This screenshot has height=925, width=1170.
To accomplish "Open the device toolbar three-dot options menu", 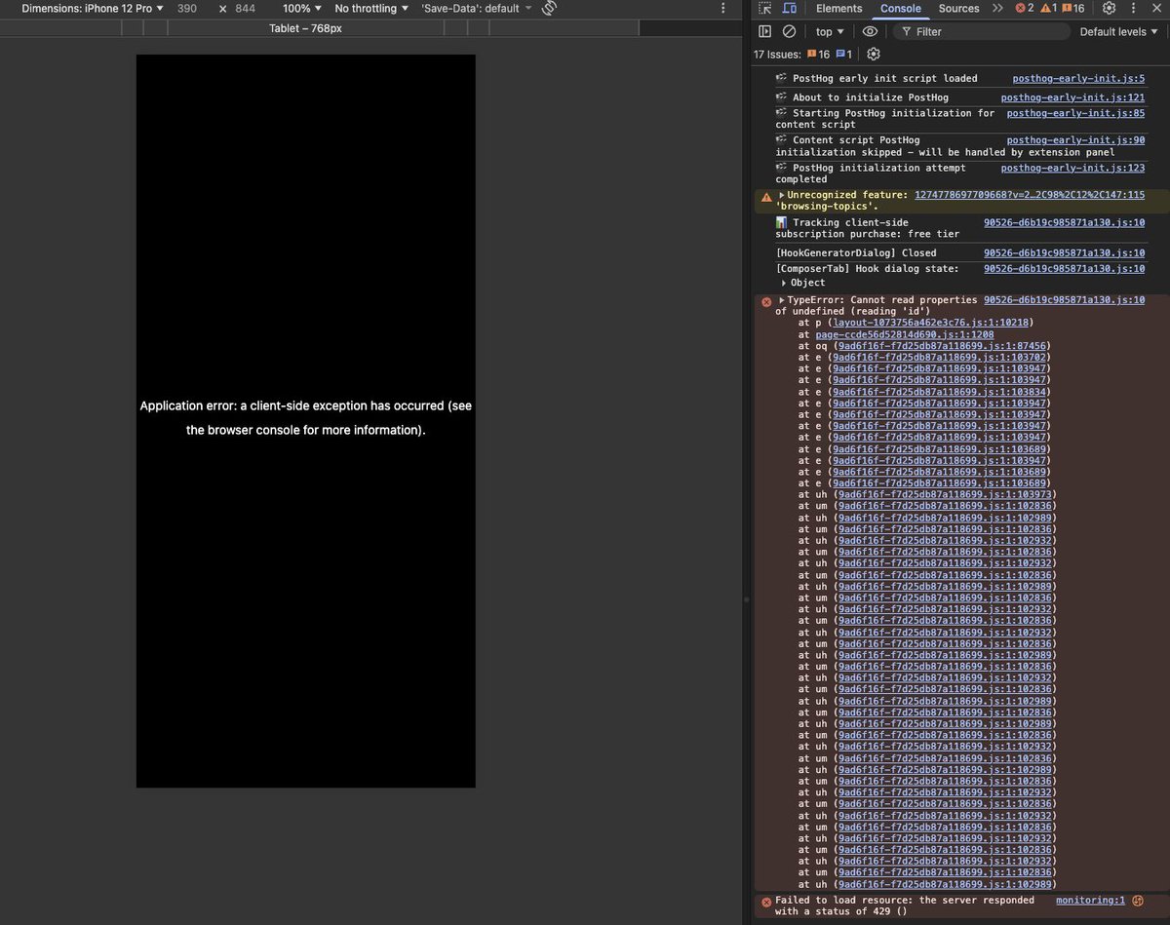I will point(722,8).
